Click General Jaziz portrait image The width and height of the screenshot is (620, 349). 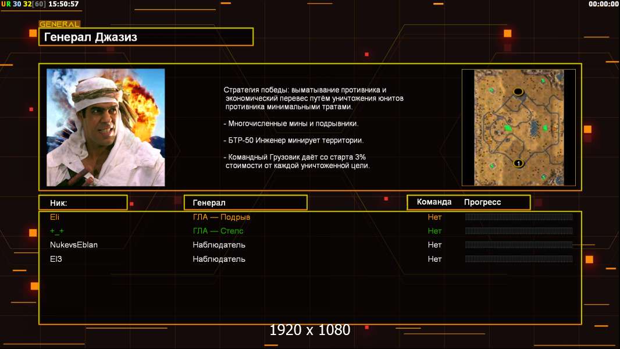pos(106,127)
